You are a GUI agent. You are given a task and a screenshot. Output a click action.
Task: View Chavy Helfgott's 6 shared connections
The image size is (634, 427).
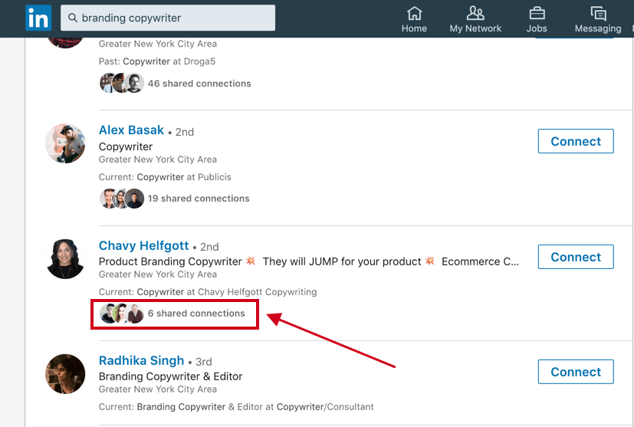[x=196, y=314]
